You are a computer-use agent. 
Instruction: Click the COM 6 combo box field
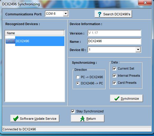point(57,14)
